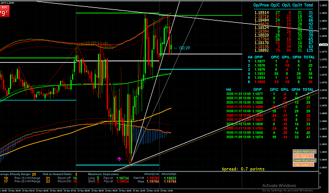The width and height of the screenshot is (329, 193).
Task: Click the Lower Alert Line button
Action: click(x=304, y=160)
